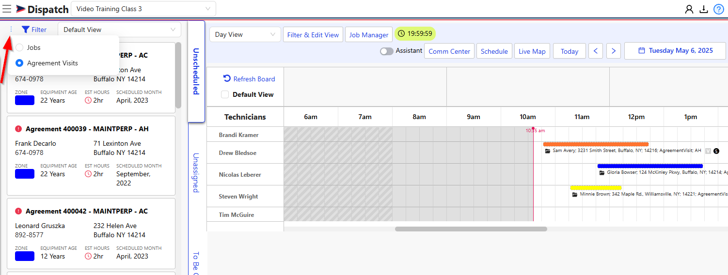
Task: Open the help question mark icon
Action: pyautogui.click(x=718, y=9)
